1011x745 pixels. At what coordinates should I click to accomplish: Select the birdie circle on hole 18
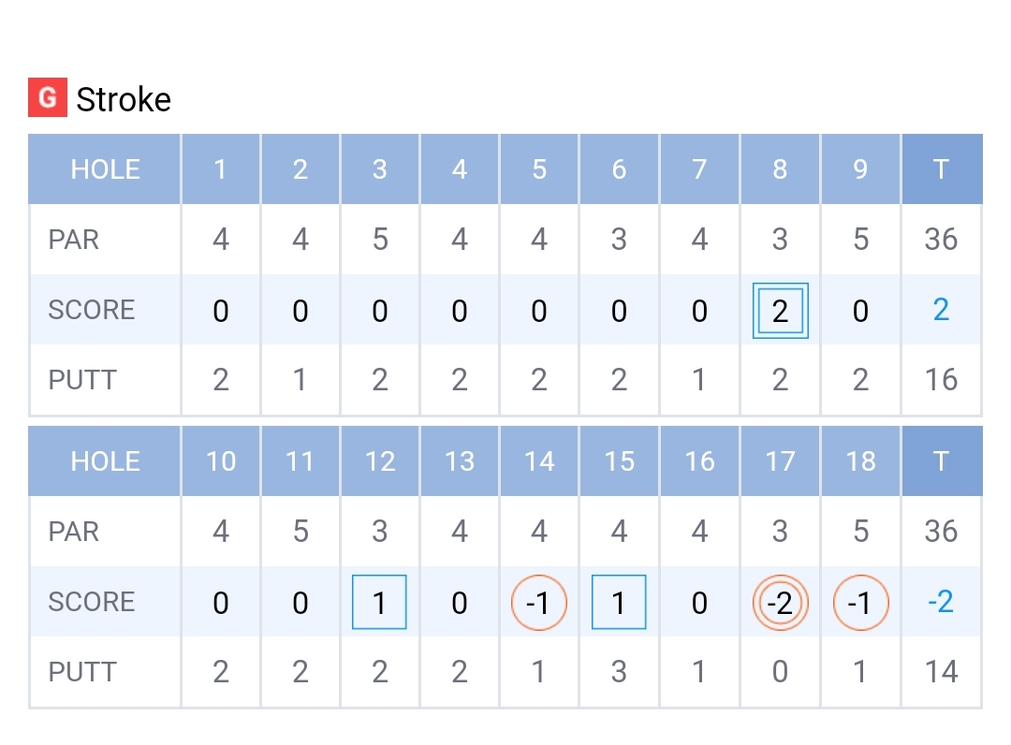tap(860, 602)
